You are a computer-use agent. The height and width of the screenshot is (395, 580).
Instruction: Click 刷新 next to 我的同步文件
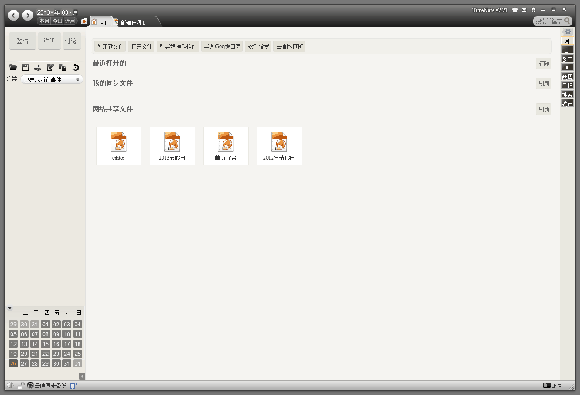tap(544, 83)
